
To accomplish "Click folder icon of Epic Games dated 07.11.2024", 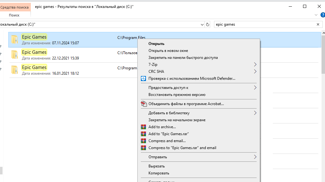I will point(15,40).
